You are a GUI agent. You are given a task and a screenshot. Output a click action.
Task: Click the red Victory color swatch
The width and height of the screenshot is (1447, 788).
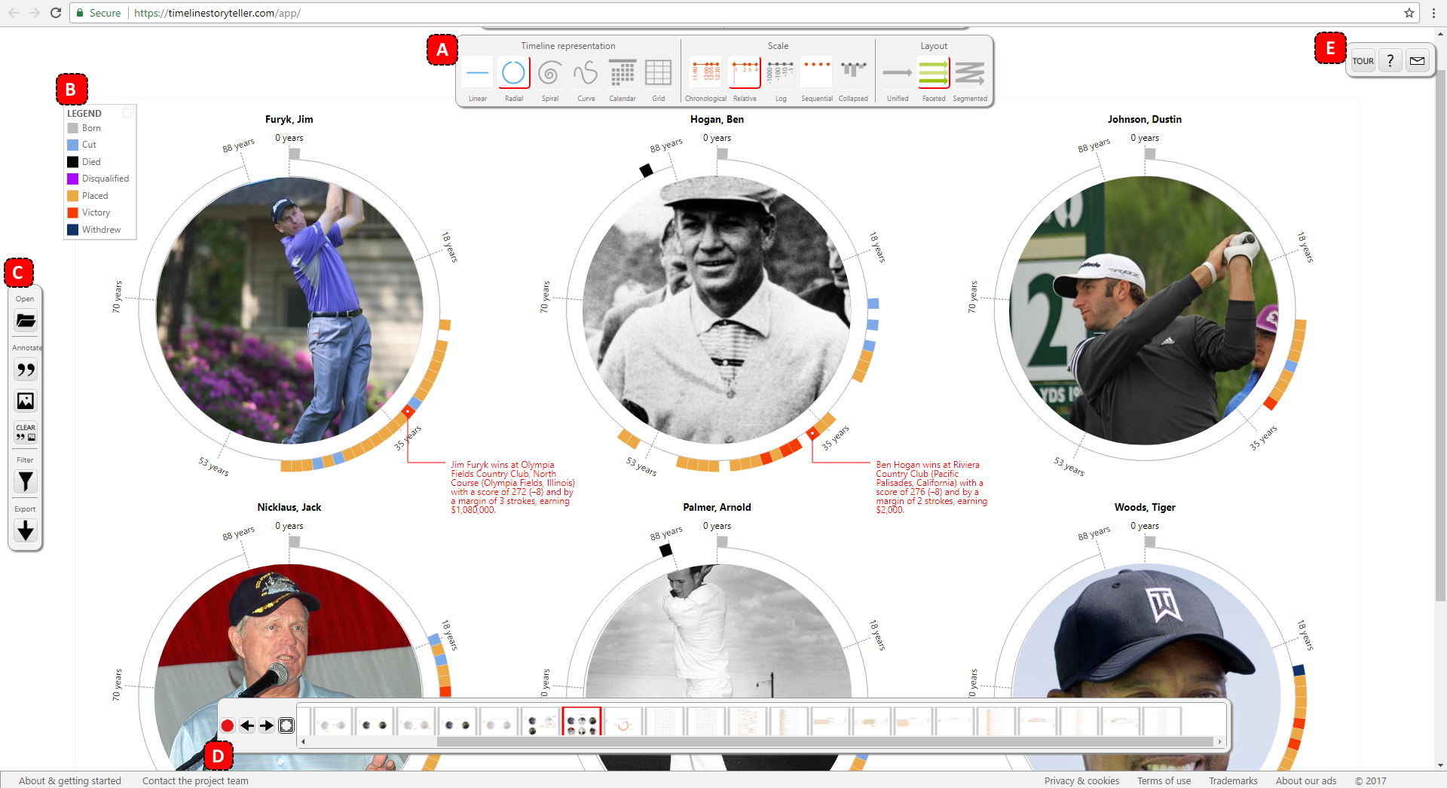pyautogui.click(x=72, y=212)
